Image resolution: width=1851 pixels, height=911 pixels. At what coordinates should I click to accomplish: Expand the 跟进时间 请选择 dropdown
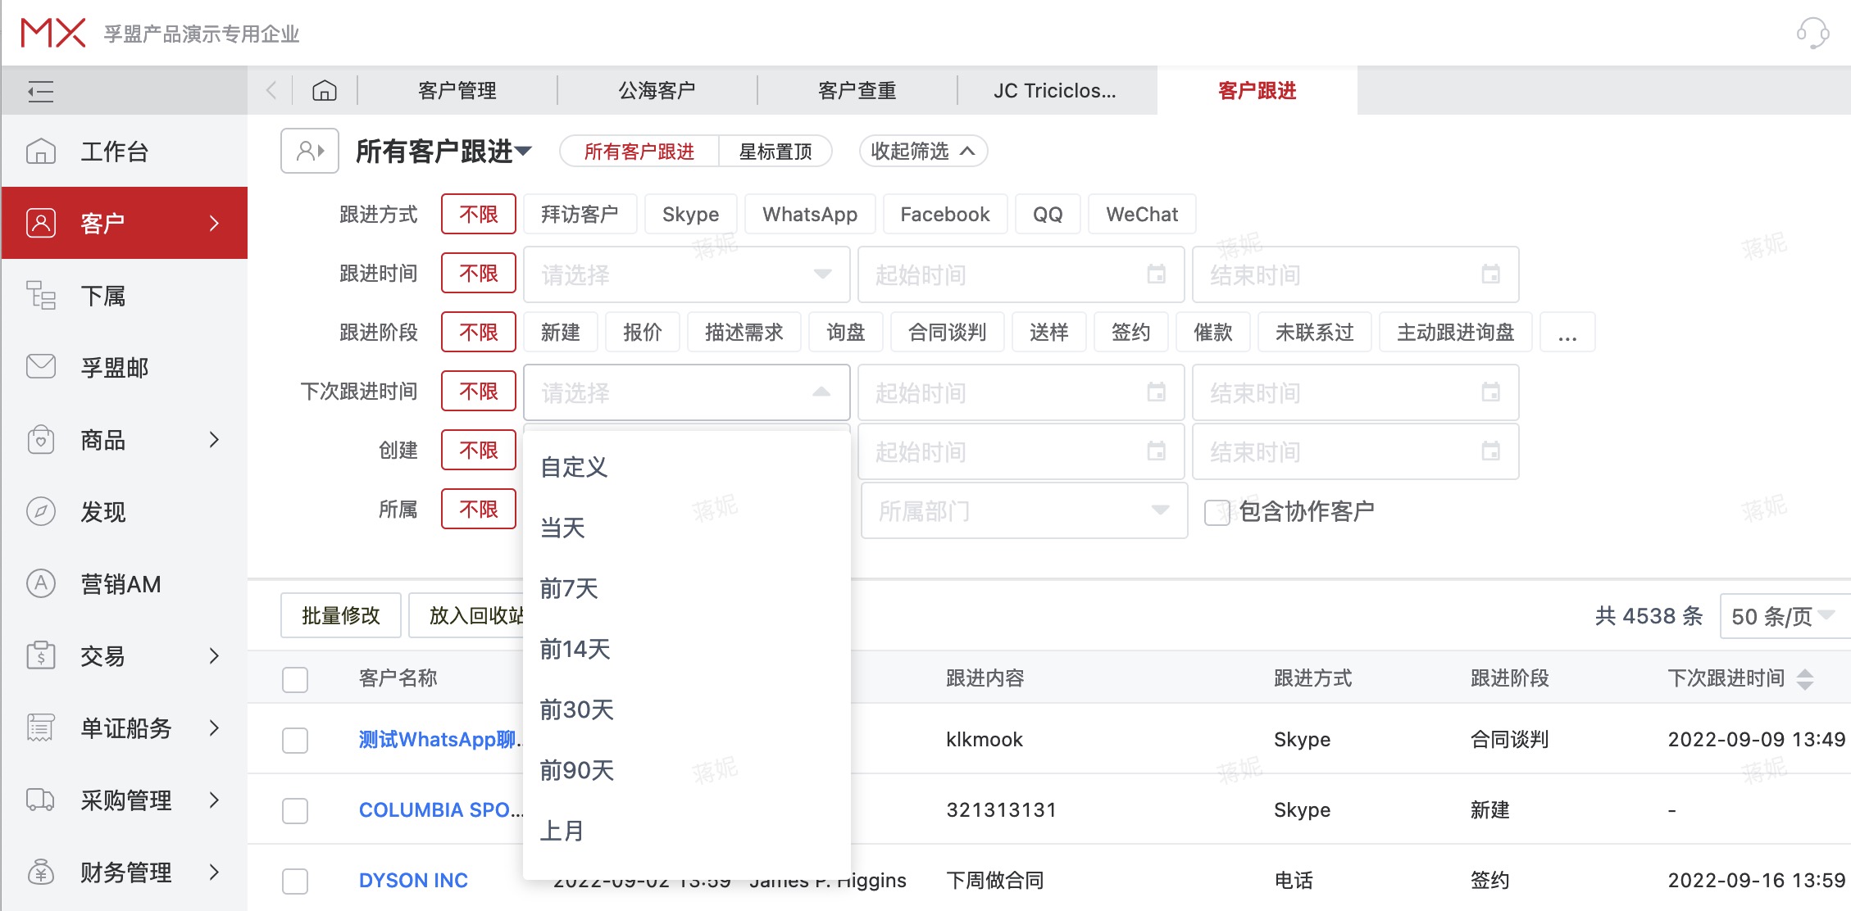tap(686, 274)
